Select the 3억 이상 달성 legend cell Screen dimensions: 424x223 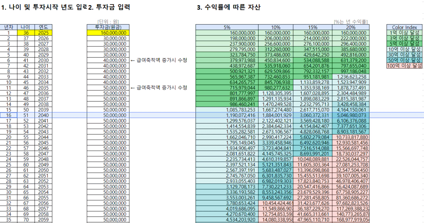tap(405, 38)
